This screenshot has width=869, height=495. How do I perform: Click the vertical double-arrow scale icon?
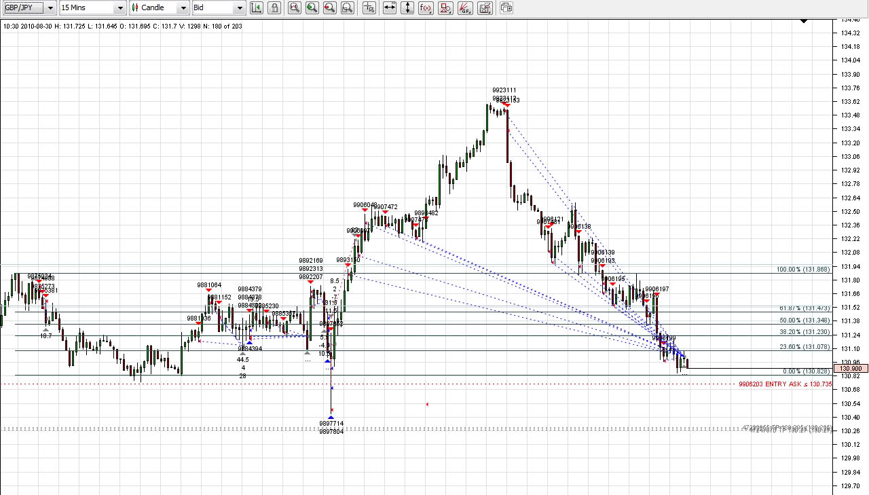pos(407,8)
